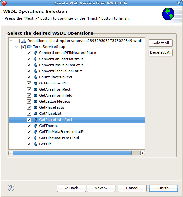Uncheck GetTileMetaFromLonLatPt operation checkbox
The width and height of the screenshot is (183, 197).
click(x=29, y=132)
